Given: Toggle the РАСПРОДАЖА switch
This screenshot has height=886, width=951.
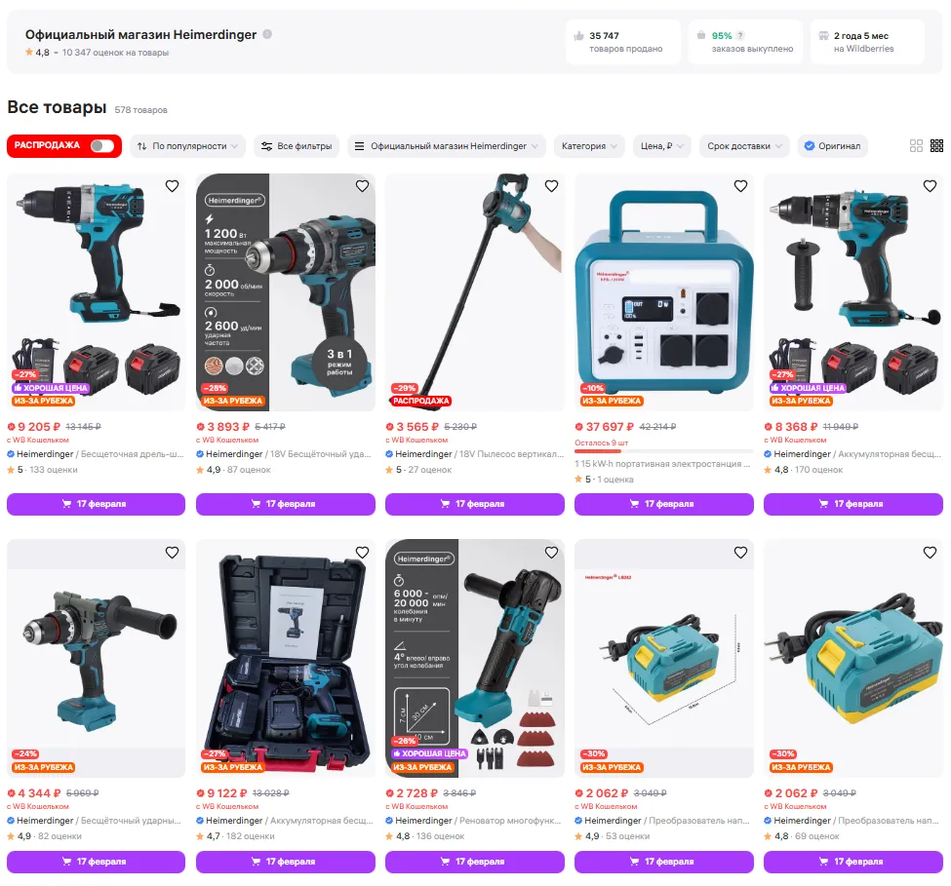Looking at the screenshot, I should coord(101,146).
